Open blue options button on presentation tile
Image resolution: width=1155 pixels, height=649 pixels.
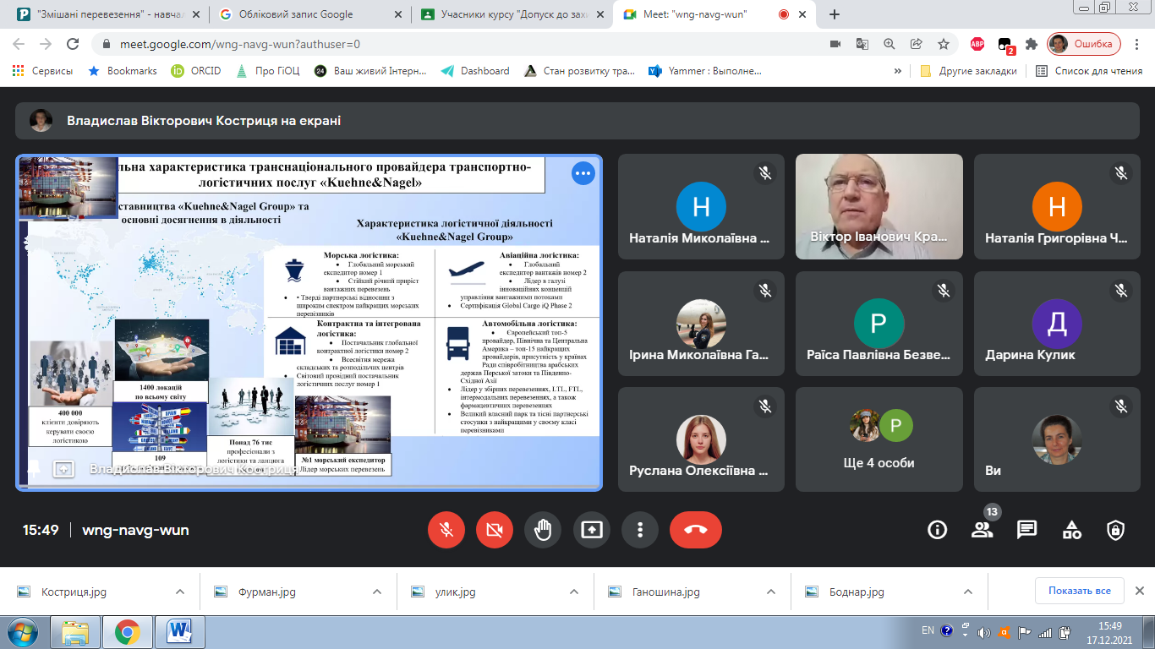pos(583,173)
